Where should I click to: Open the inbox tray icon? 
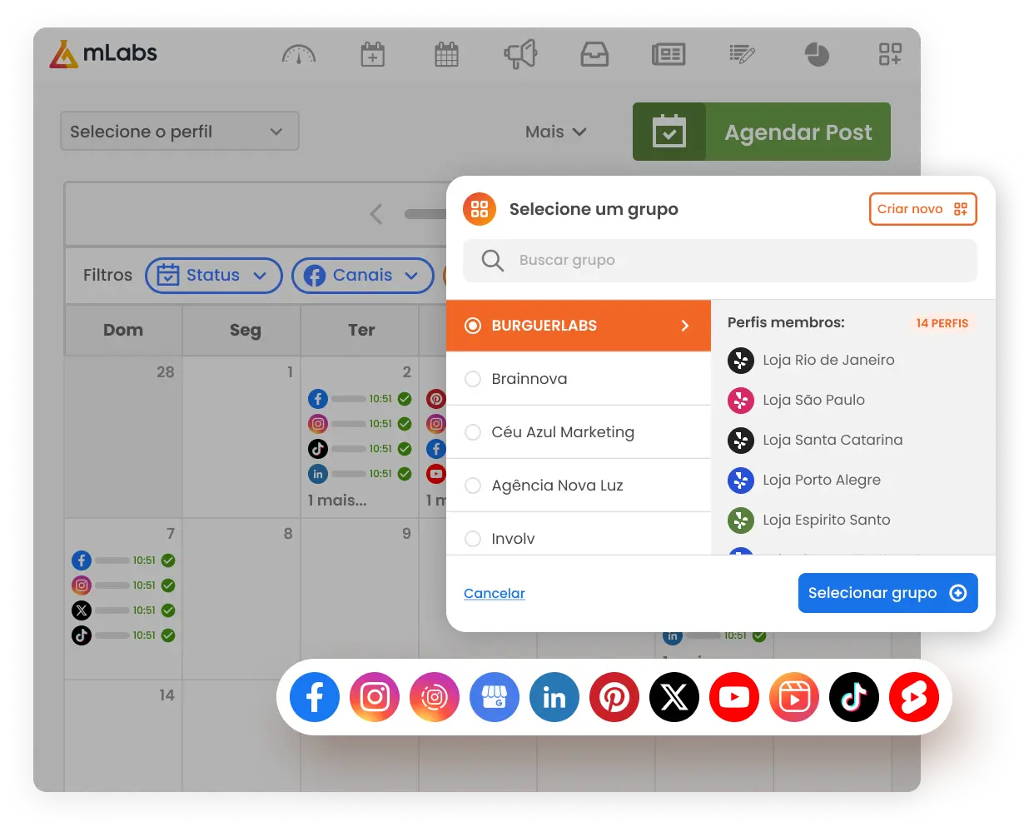click(594, 55)
